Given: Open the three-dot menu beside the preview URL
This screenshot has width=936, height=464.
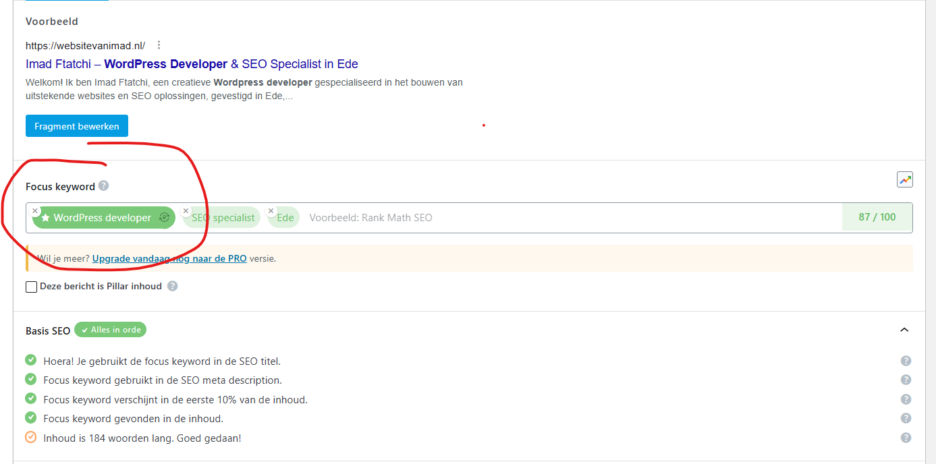Looking at the screenshot, I should 159,45.
